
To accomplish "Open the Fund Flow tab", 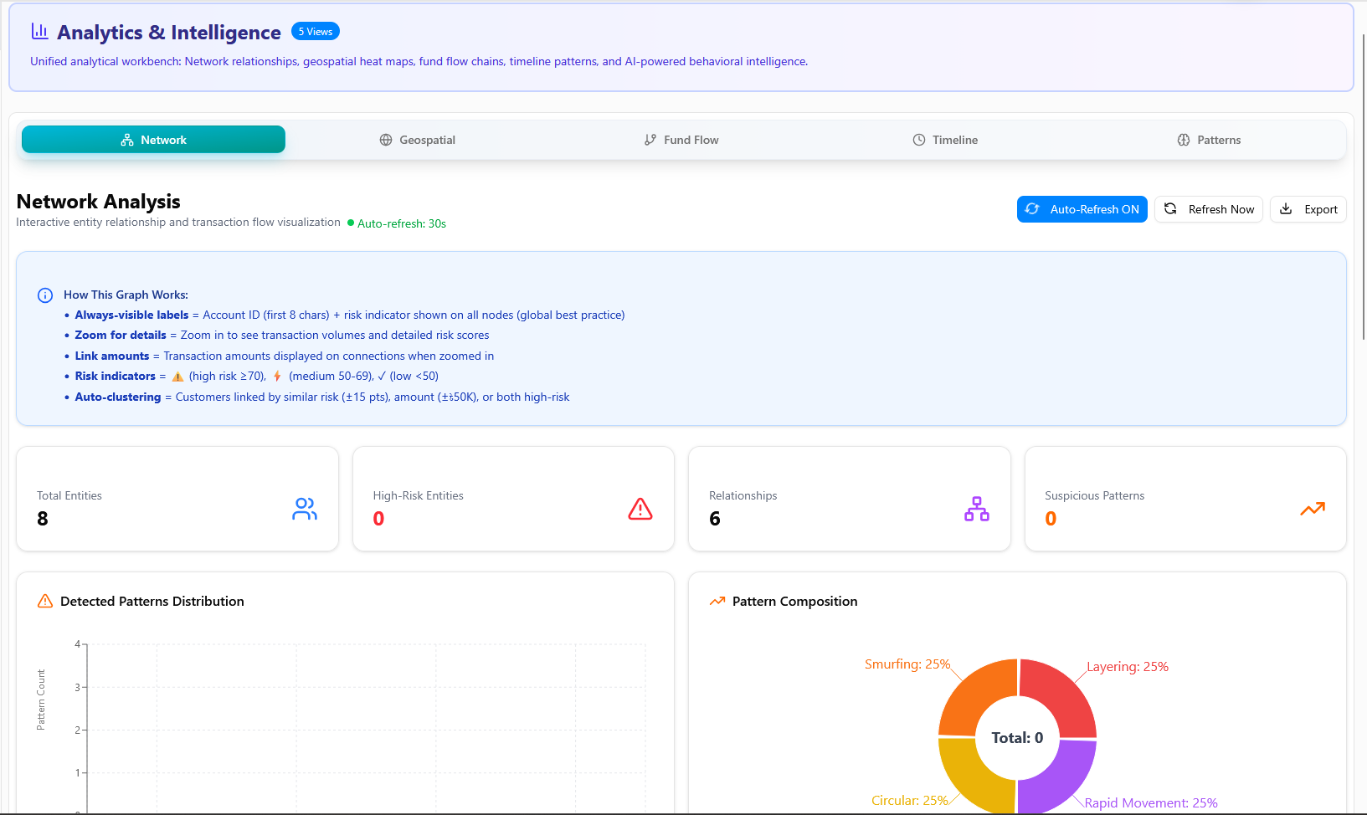I will pyautogui.click(x=681, y=140).
